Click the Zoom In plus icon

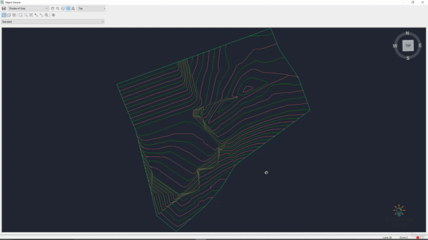[36, 15]
